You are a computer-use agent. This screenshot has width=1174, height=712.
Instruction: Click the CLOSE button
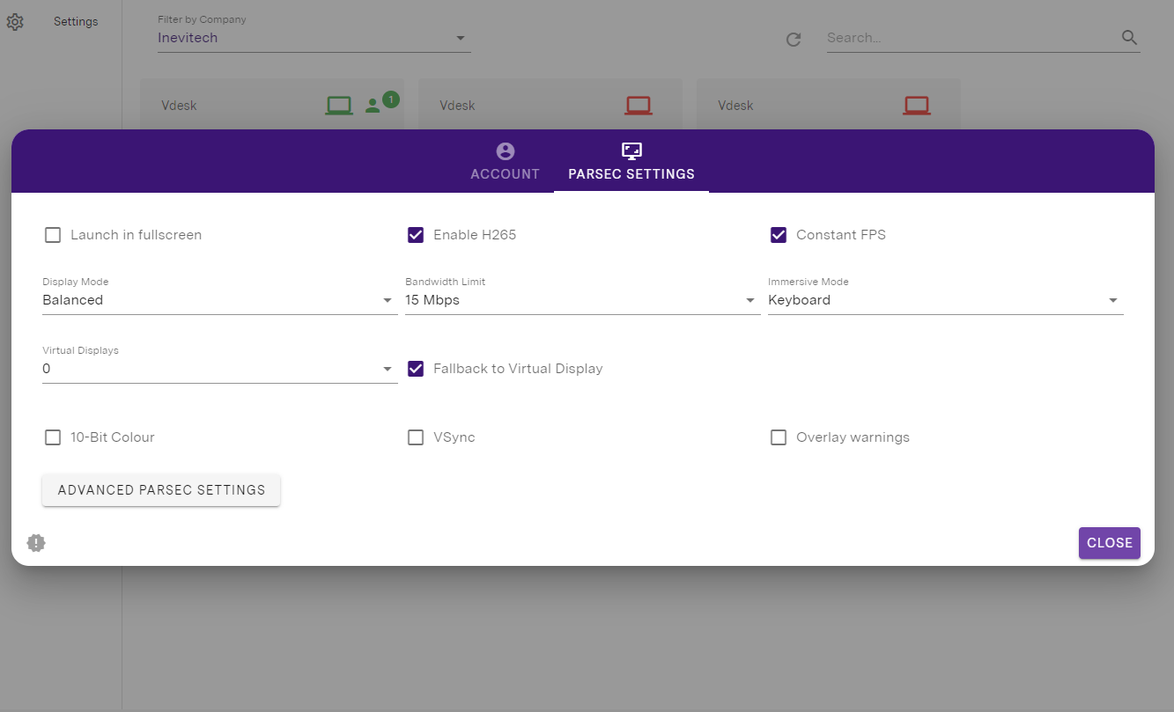pyautogui.click(x=1109, y=543)
